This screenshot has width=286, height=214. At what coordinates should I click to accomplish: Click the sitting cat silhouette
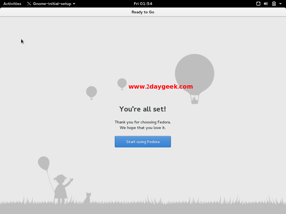(87, 198)
